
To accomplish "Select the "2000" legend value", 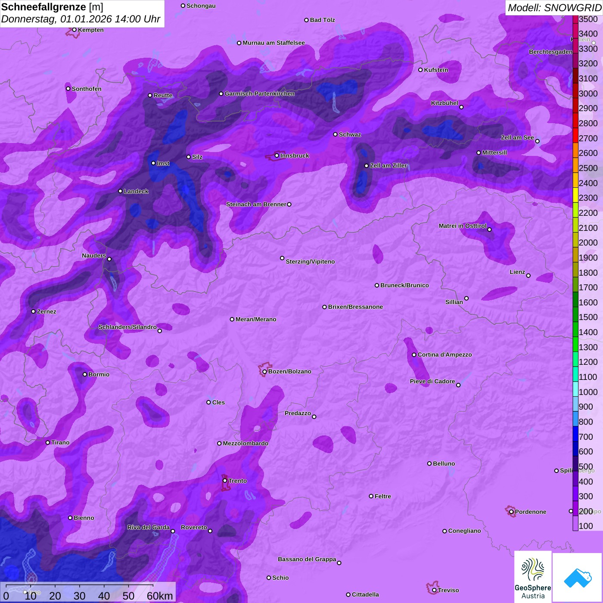I will coord(588,242).
